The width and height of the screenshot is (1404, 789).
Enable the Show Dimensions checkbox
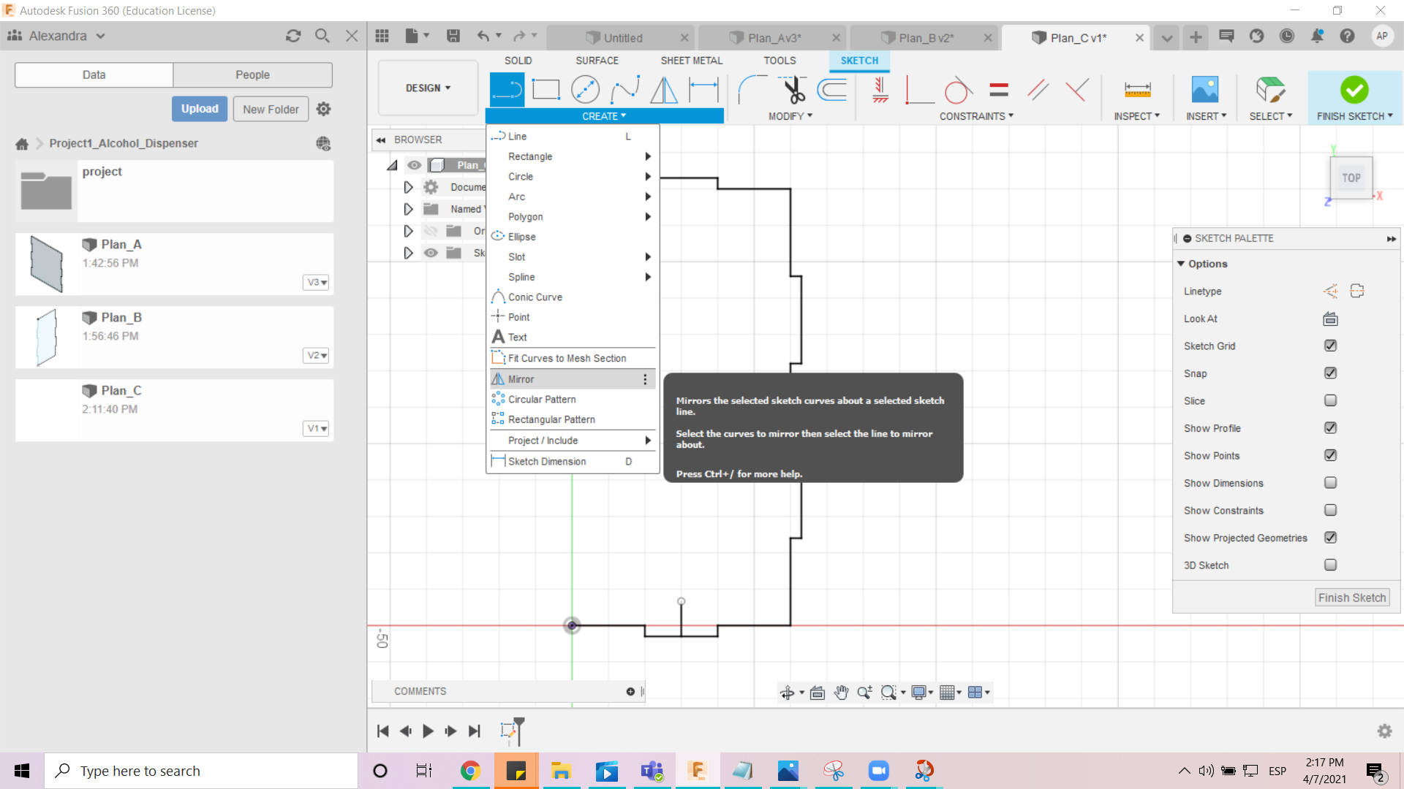tap(1330, 483)
